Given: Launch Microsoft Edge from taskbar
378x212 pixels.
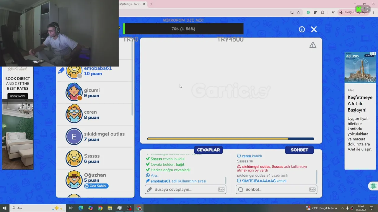Looking at the screenshot, I should [x=81, y=208].
